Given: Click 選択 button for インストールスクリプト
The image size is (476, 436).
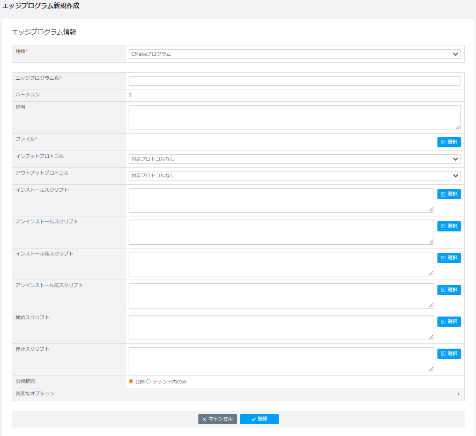Looking at the screenshot, I should coord(449,194).
